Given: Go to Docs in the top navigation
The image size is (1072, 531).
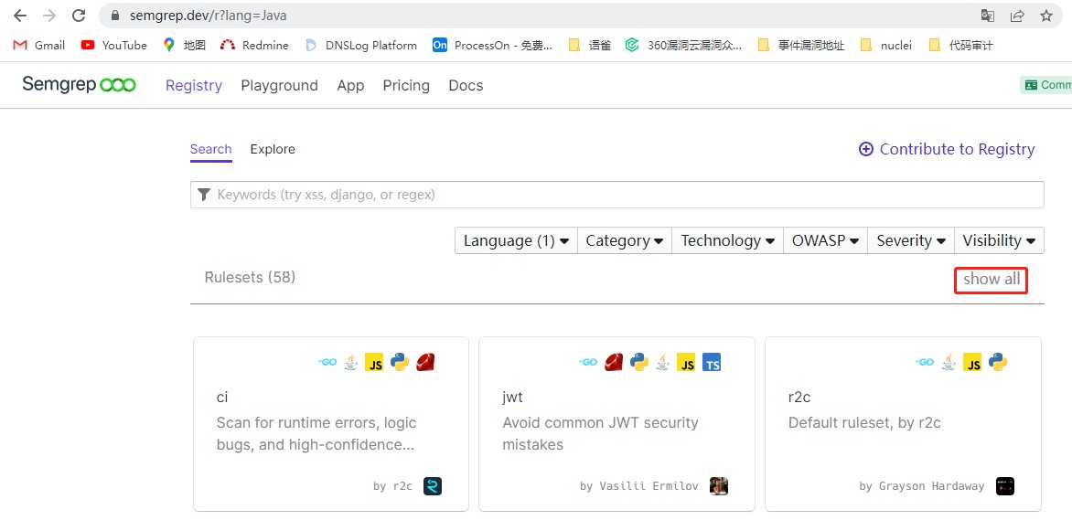Looking at the screenshot, I should pos(466,85).
